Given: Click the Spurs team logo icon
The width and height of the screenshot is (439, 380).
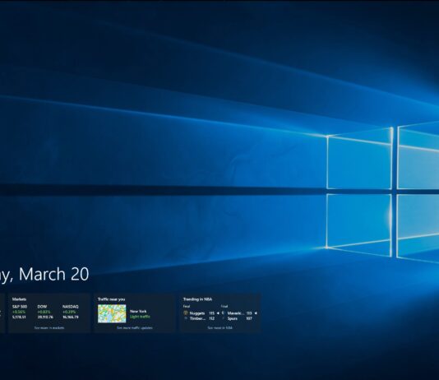Looking at the screenshot, I should [x=223, y=318].
